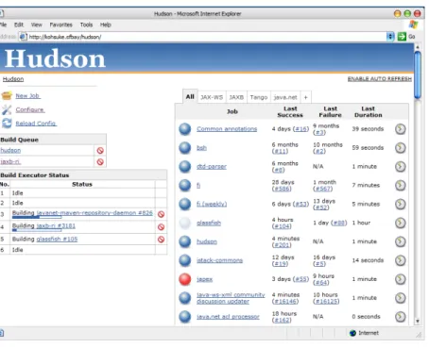
Task: Click the grey status ball for glassfish
Action: (x=185, y=223)
